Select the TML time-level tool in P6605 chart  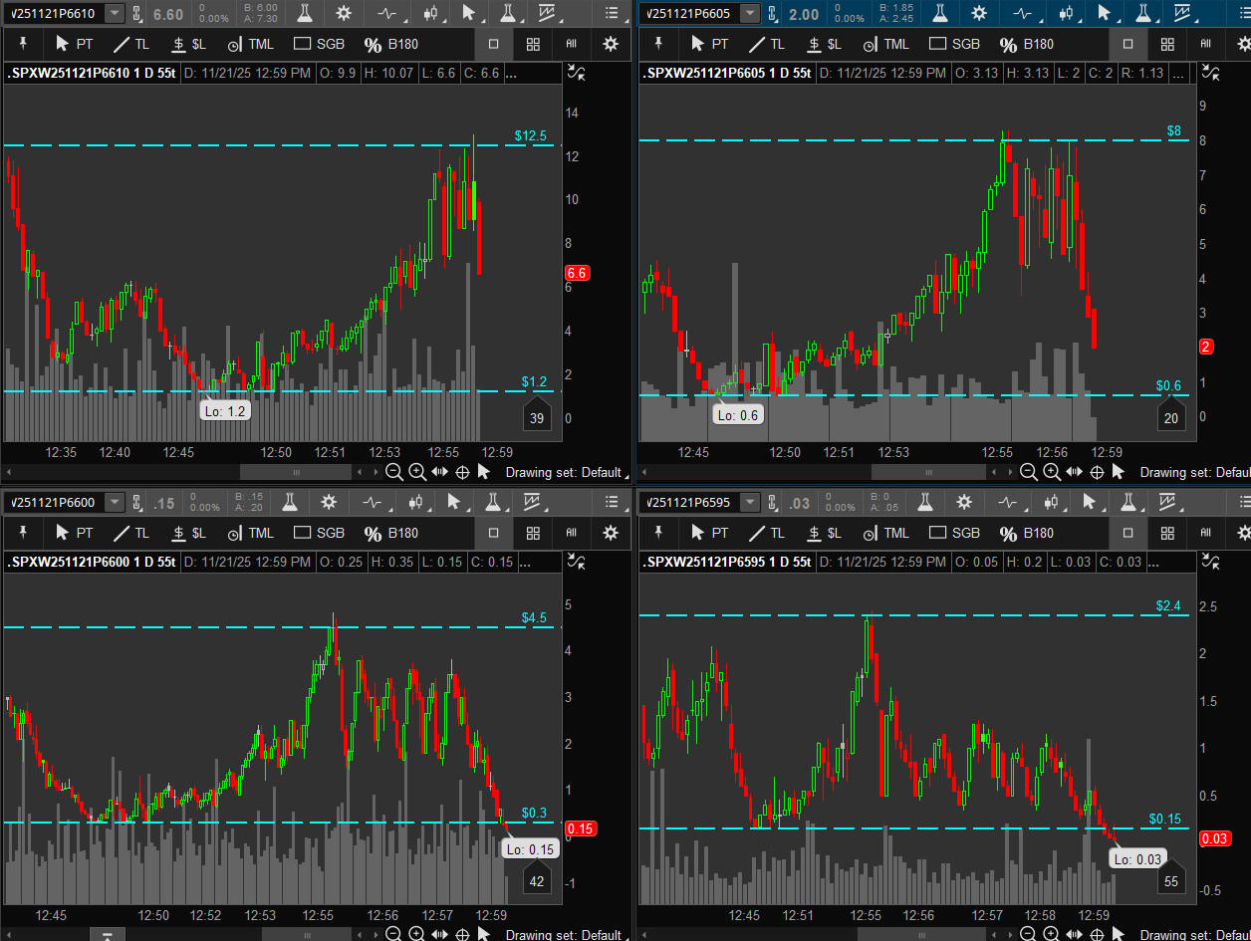885,44
